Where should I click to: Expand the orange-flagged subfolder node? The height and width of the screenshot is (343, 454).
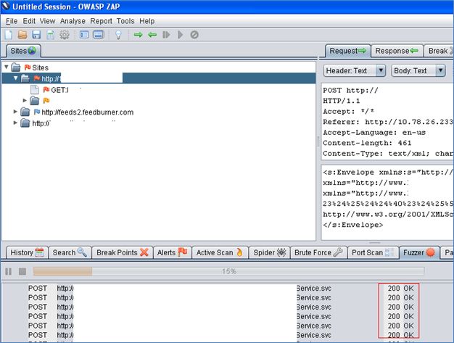click(25, 101)
